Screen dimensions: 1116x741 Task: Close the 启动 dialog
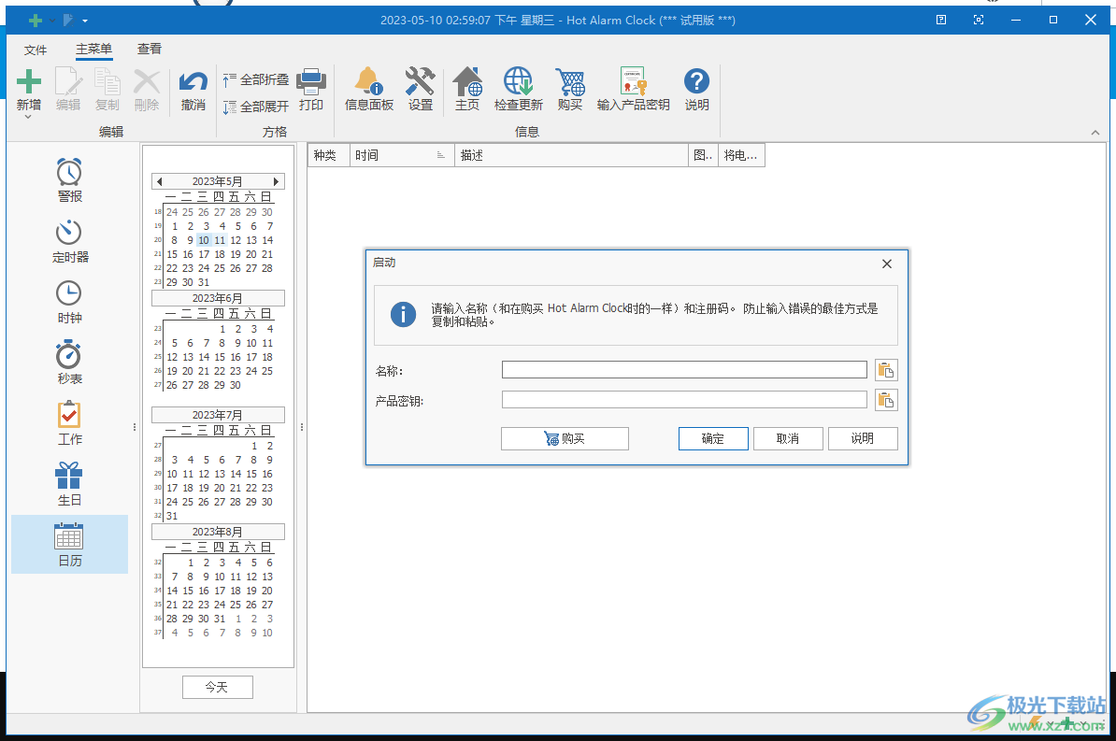[887, 264]
